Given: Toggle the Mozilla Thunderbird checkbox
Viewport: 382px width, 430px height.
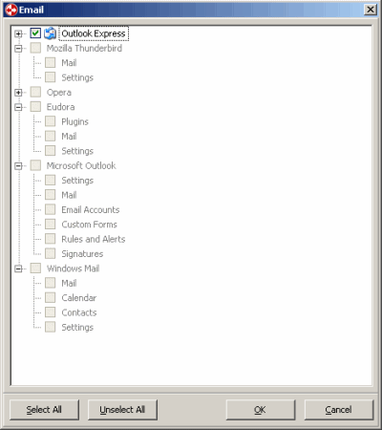Looking at the screenshot, I should coord(35,48).
